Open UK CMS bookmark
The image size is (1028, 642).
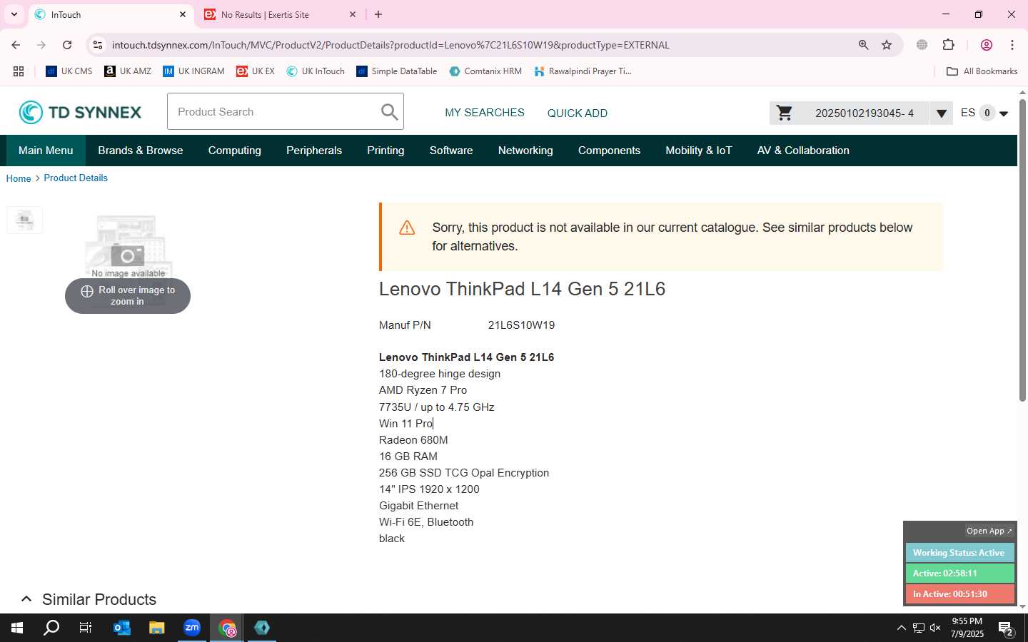[x=69, y=71]
